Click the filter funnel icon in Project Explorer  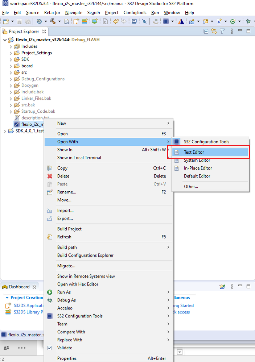pos(222,32)
